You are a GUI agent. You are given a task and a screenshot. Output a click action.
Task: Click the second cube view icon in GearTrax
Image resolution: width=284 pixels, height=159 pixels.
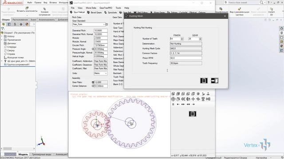[178, 94]
